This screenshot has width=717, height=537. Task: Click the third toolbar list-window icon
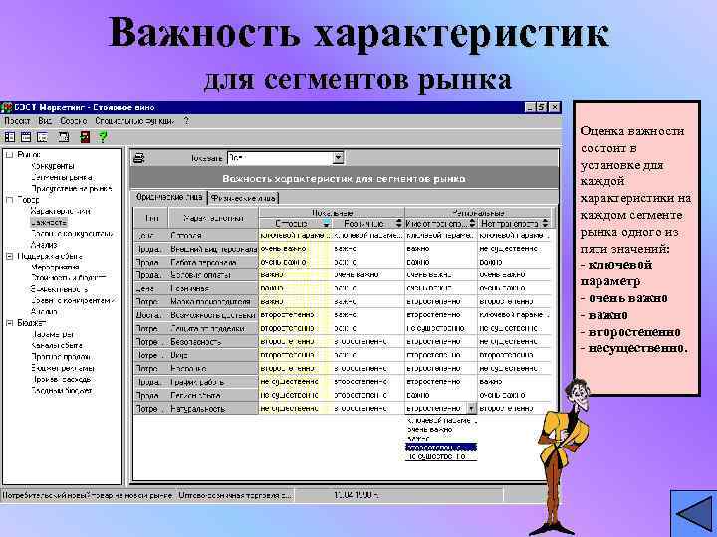coord(43,137)
